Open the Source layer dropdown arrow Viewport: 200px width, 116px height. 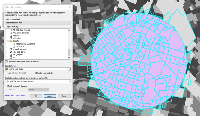click(x=69, y=69)
